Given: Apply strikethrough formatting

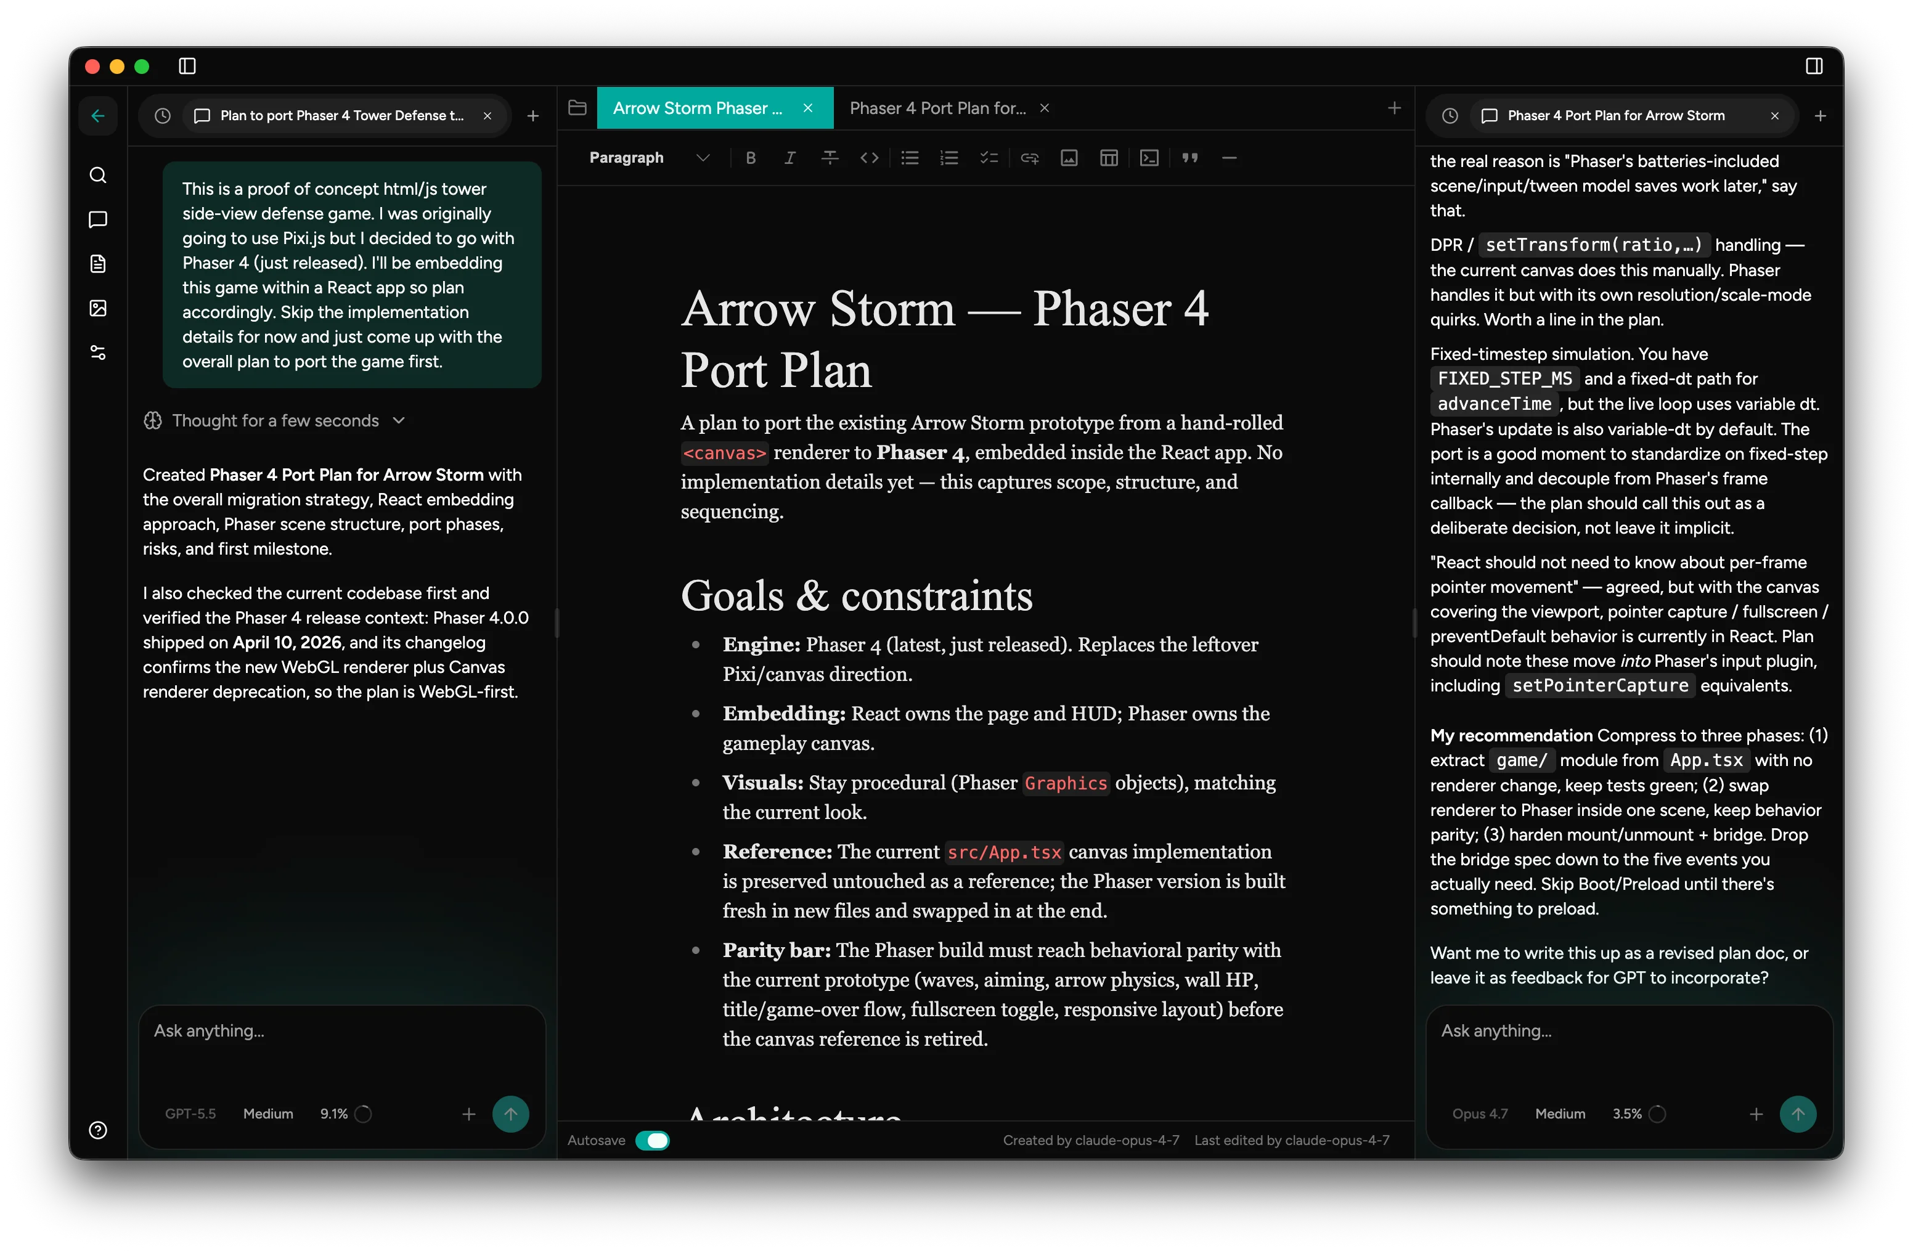Looking at the screenshot, I should [830, 158].
